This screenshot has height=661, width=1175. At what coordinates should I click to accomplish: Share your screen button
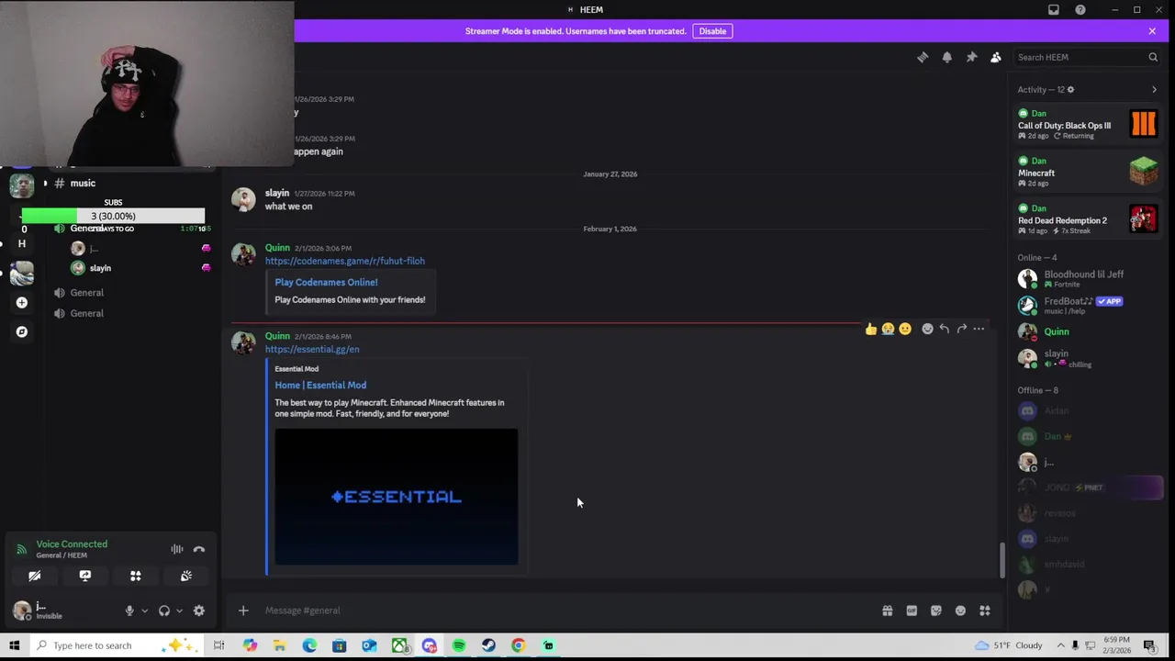point(85,576)
